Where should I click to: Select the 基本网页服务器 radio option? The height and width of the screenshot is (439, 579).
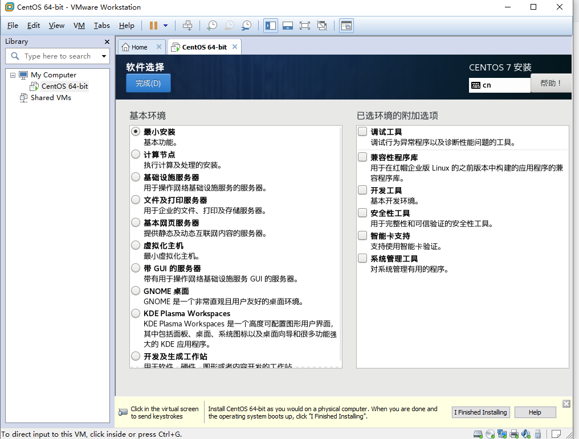(136, 223)
